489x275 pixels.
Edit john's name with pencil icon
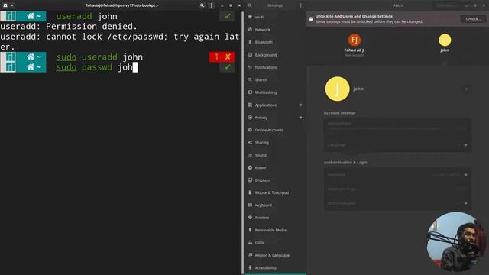tap(466, 89)
